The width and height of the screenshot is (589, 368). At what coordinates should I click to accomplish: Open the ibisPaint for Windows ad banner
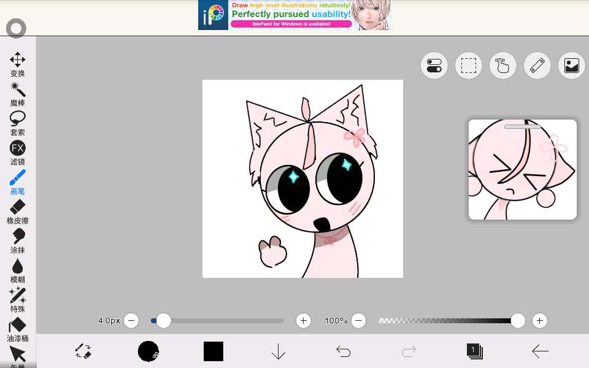coord(294,15)
